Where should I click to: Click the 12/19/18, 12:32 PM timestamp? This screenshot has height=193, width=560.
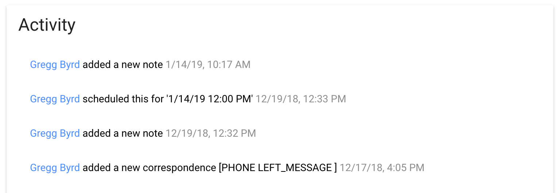(211, 133)
